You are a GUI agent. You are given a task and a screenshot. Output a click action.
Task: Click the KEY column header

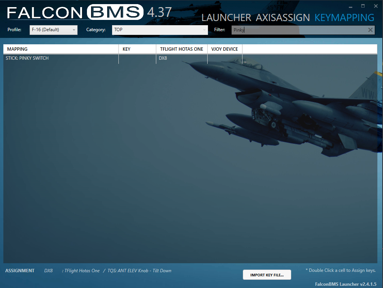137,49
